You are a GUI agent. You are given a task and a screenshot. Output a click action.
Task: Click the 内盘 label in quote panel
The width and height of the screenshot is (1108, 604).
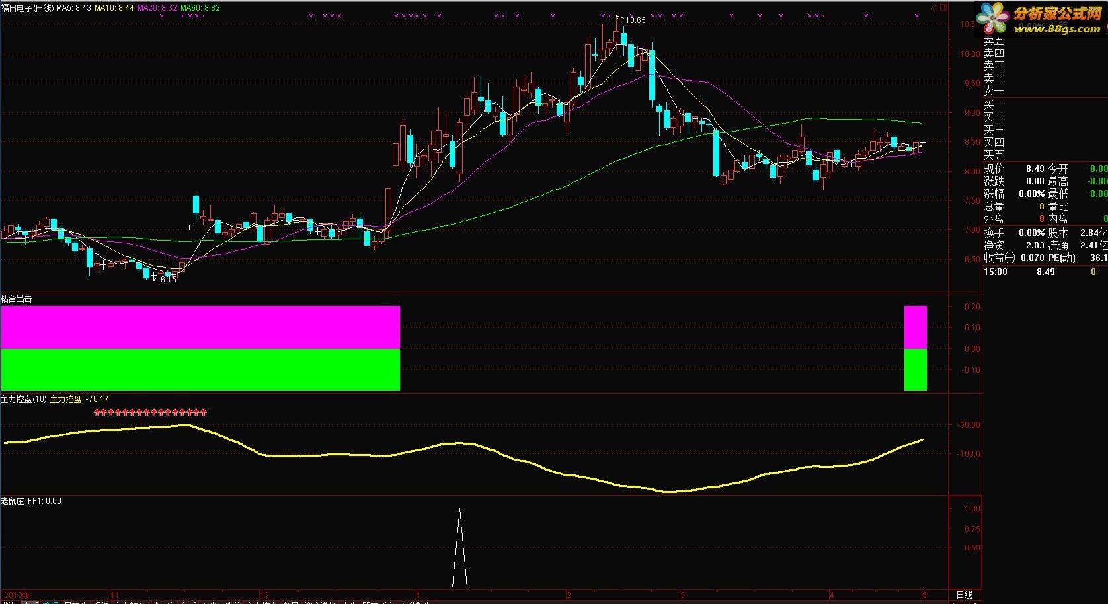click(1058, 219)
